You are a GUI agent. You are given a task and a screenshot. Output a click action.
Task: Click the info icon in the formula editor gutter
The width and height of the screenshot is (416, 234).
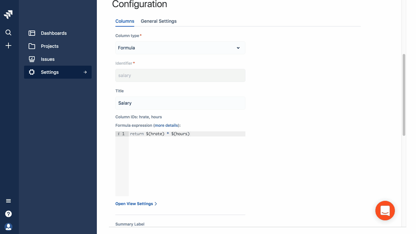118,134
